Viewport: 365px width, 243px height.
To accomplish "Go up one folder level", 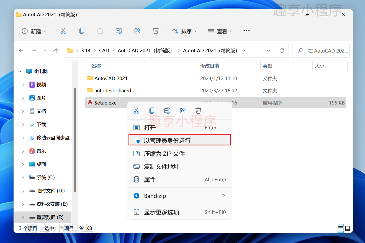I will pyautogui.click(x=56, y=51).
